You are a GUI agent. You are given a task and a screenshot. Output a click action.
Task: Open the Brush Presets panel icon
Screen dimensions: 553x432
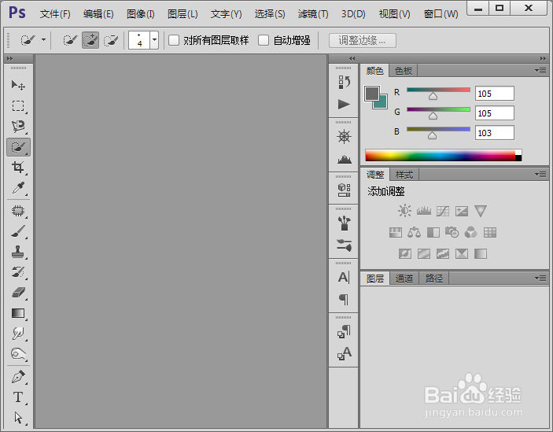click(x=344, y=245)
